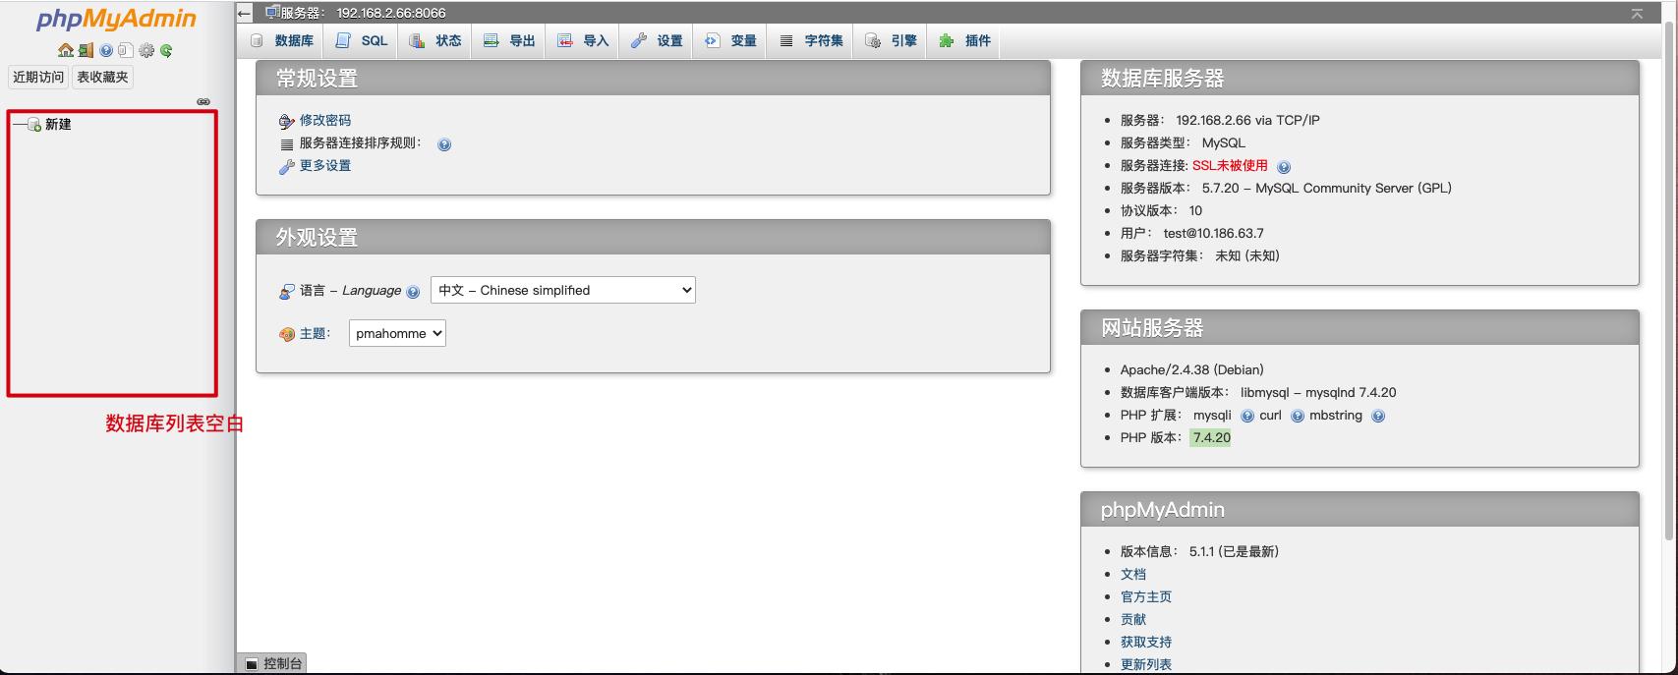Open the 获取支持 link

pyautogui.click(x=1146, y=642)
